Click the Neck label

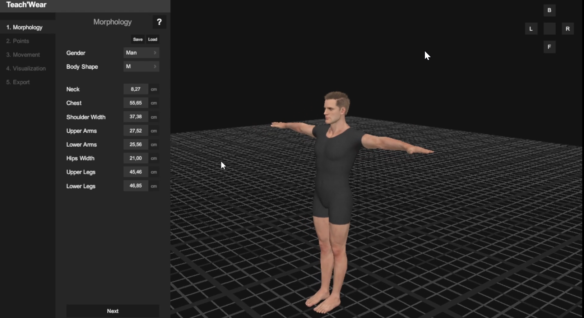click(73, 89)
